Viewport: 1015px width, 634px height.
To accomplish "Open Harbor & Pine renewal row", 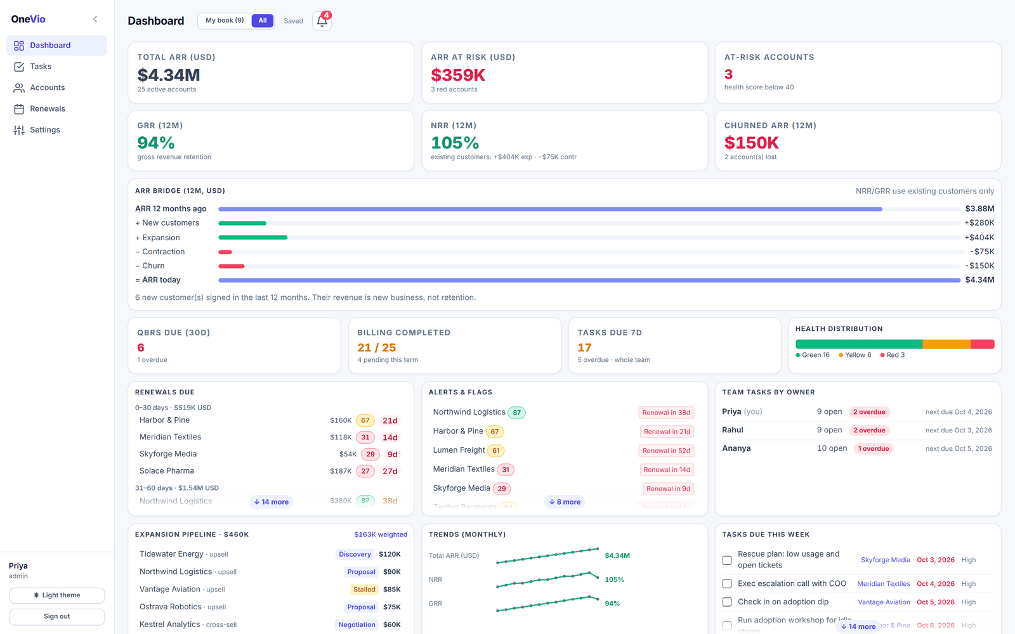I will [271, 420].
